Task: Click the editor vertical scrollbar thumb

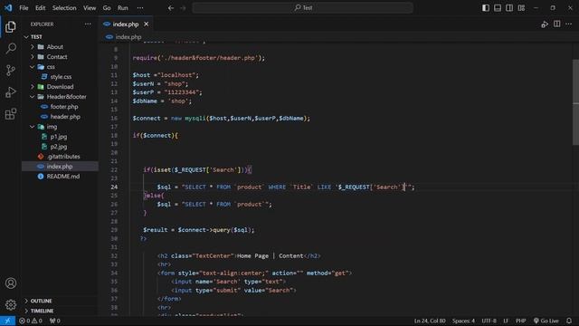Action: [575, 102]
